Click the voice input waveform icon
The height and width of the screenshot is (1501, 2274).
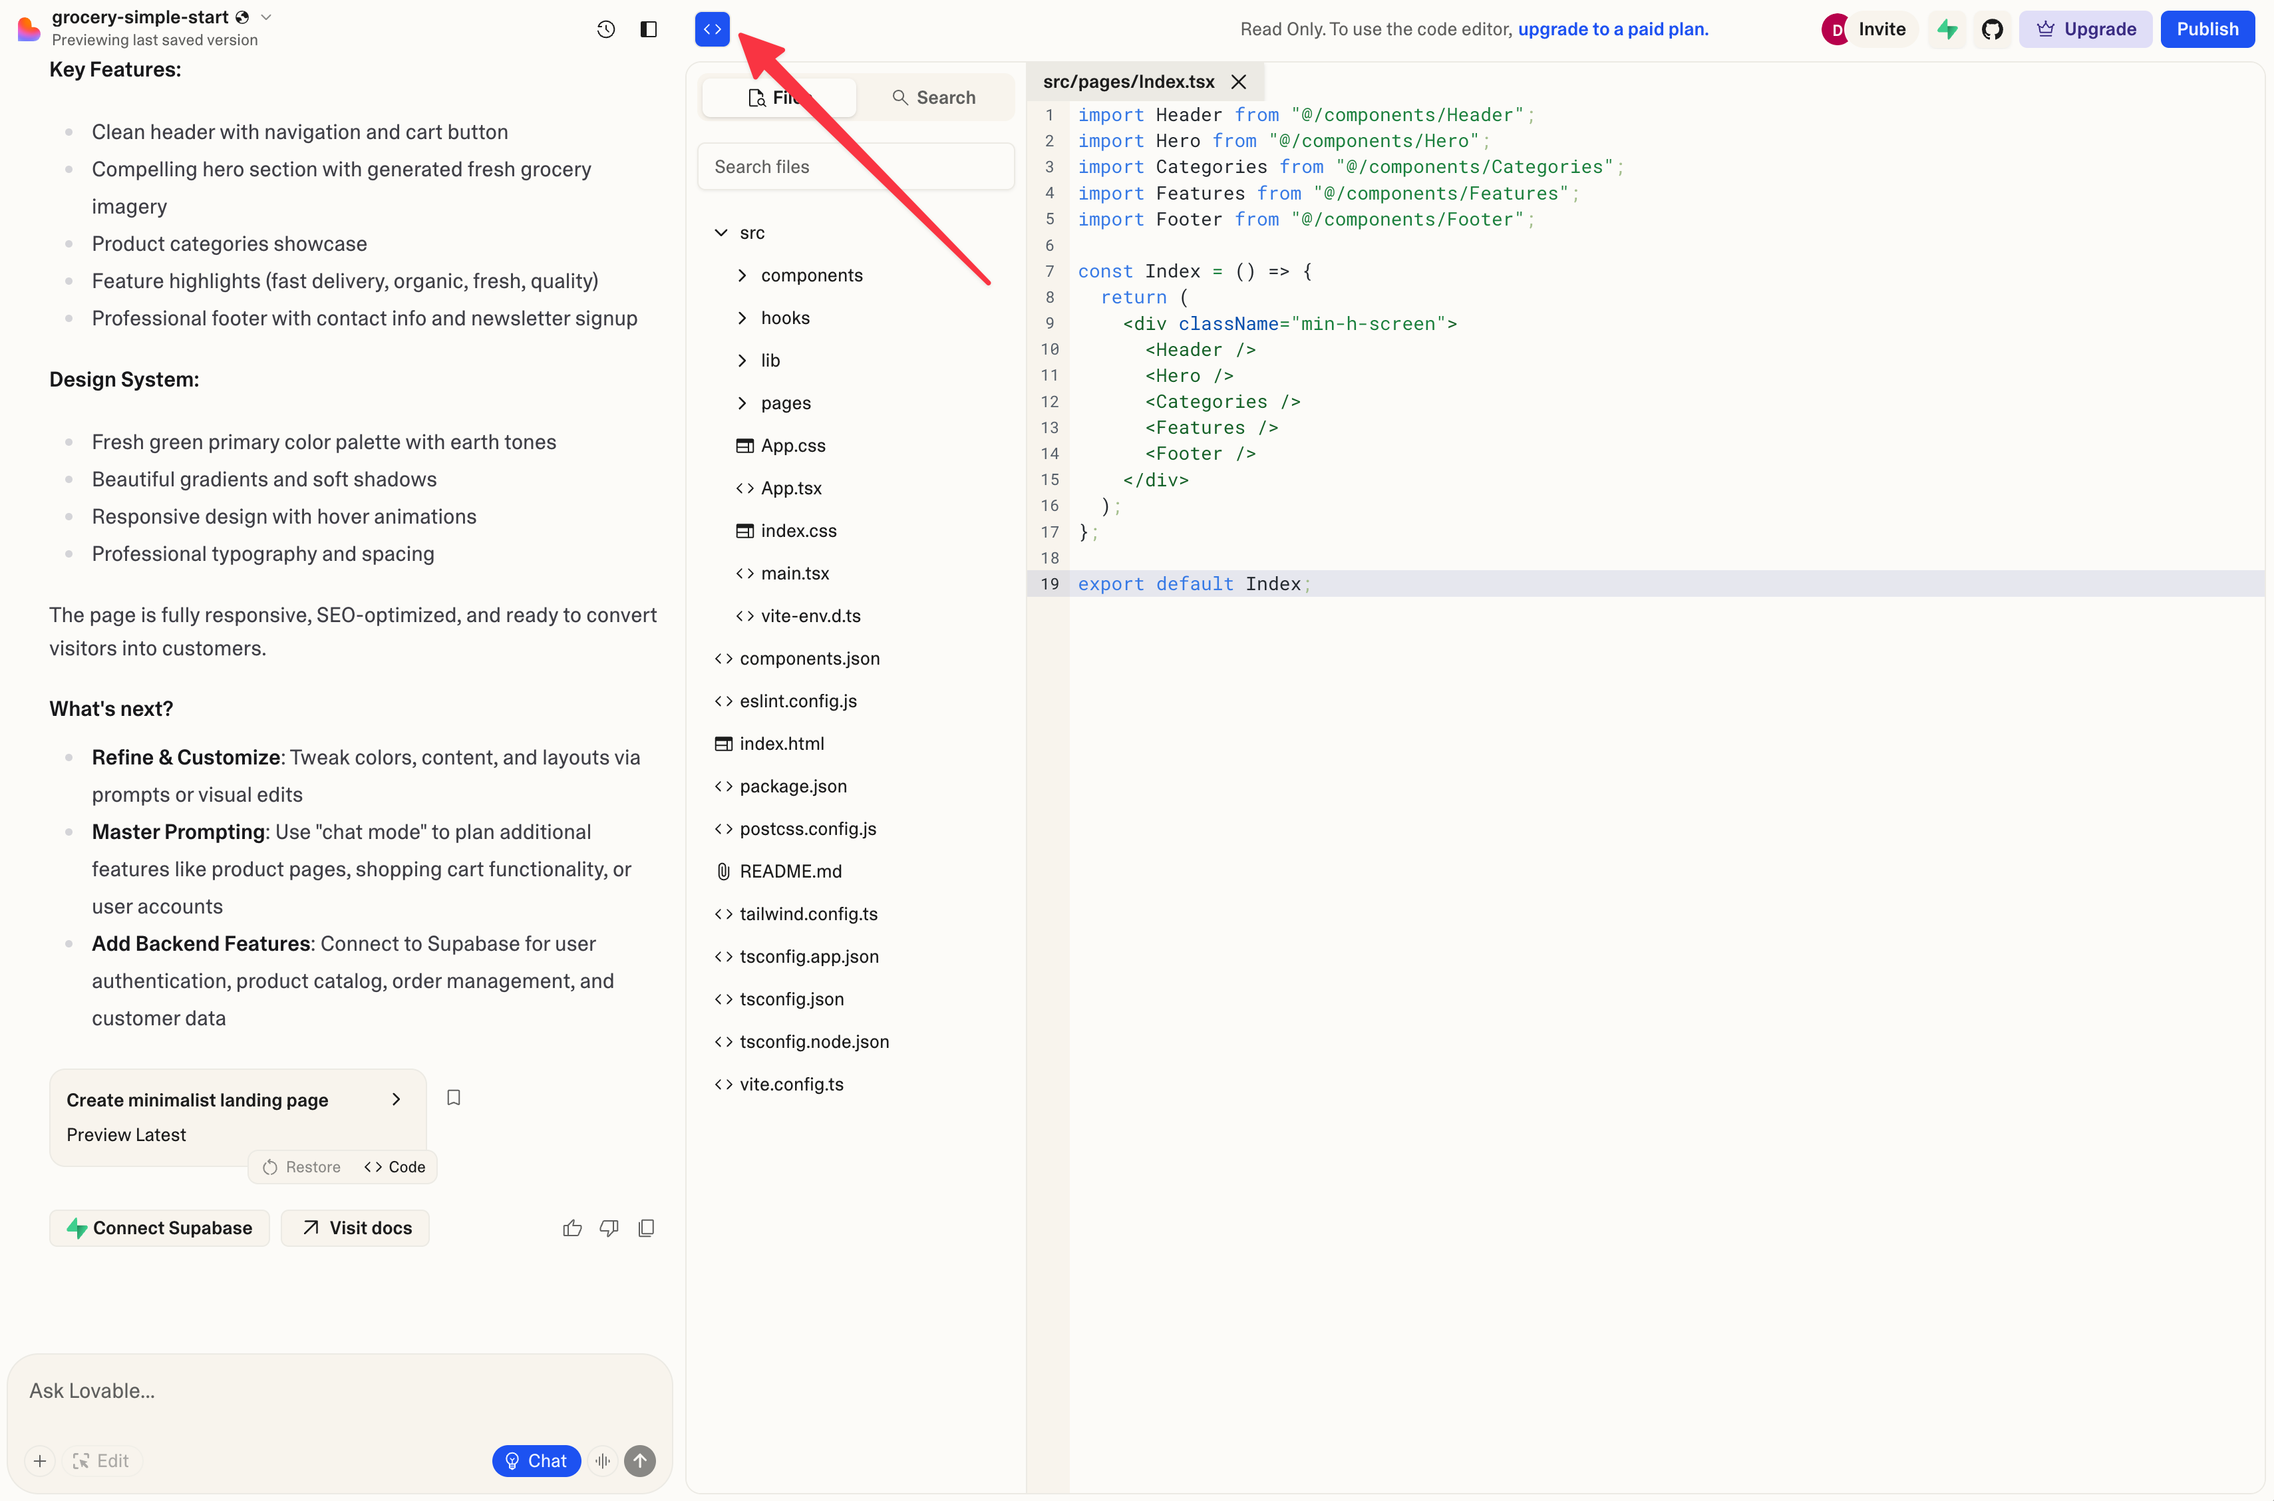click(x=602, y=1461)
